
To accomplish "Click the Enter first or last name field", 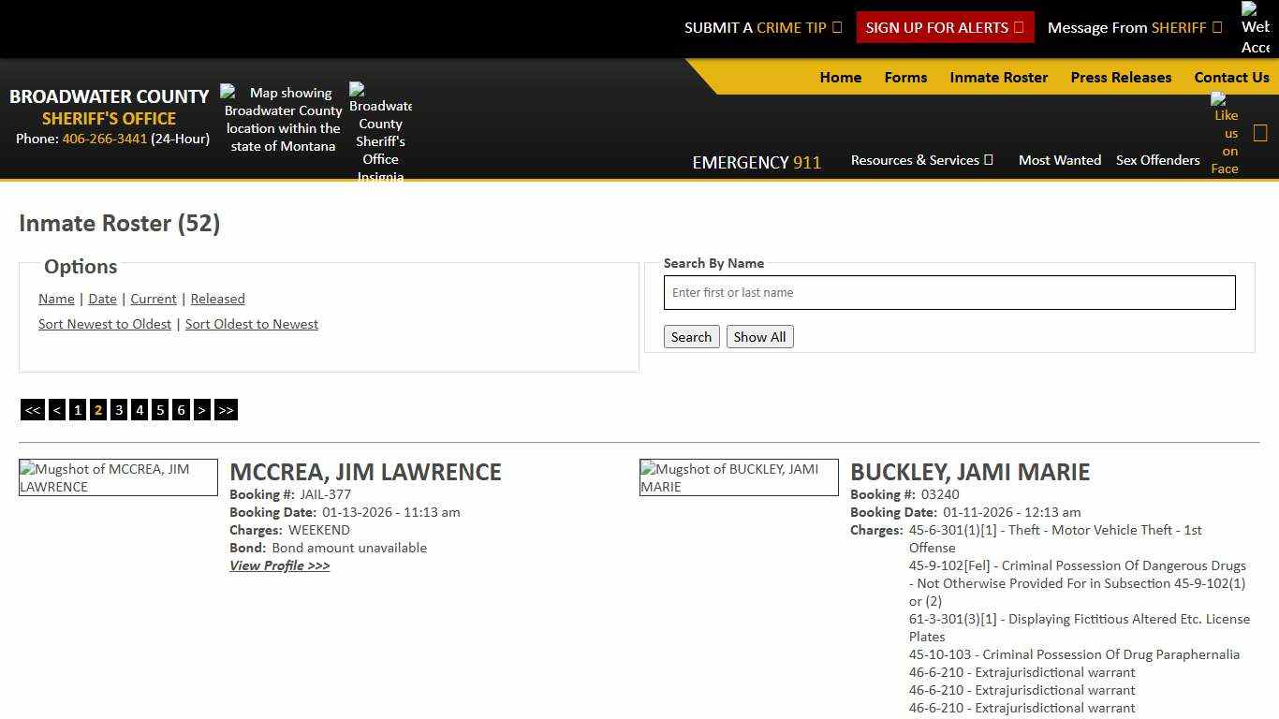I will pos(948,292).
